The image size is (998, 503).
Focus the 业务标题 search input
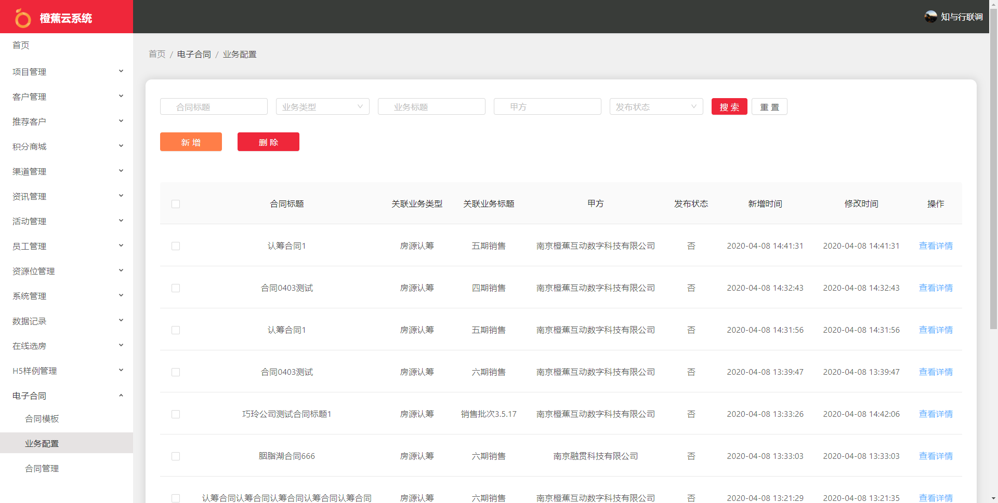coord(431,106)
